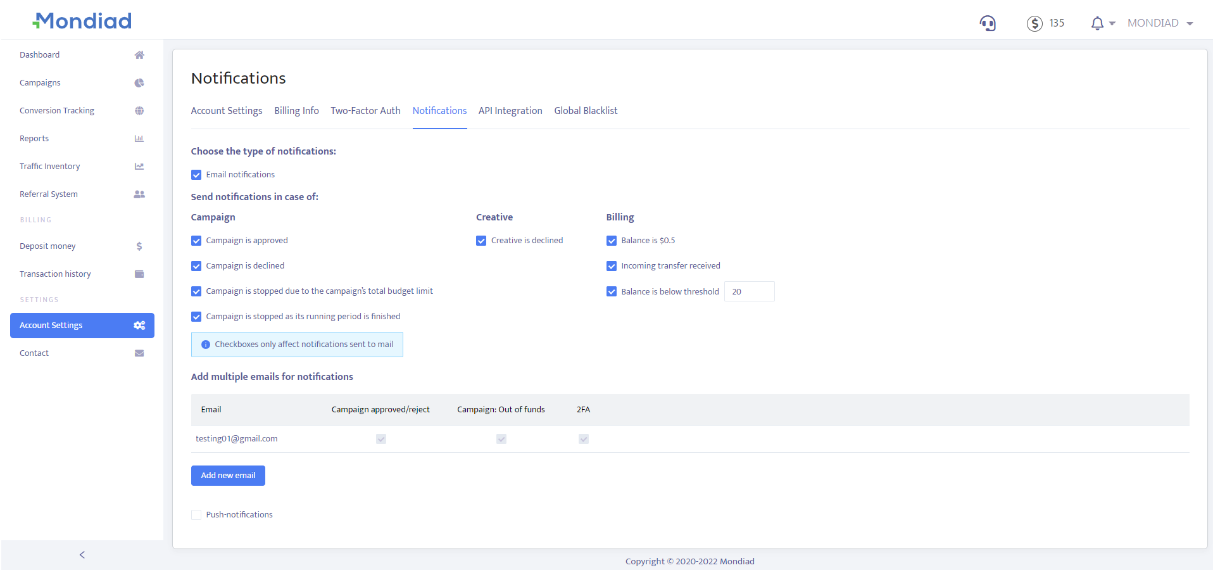The height and width of the screenshot is (570, 1213).
Task: Expand the MONDIAD user account menu
Action: pos(1160,23)
